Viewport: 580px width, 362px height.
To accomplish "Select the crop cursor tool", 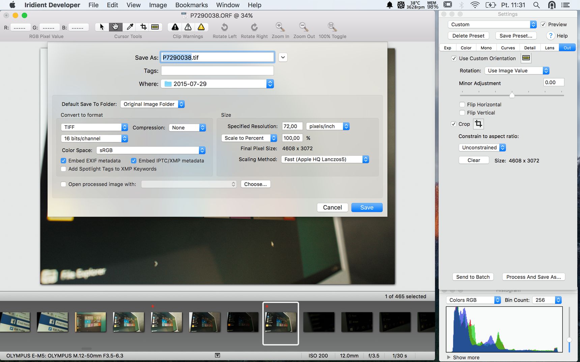I will point(143,27).
